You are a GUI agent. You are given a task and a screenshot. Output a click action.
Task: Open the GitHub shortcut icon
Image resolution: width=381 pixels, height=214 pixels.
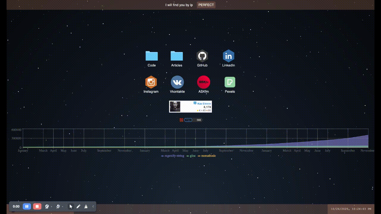[x=202, y=56]
